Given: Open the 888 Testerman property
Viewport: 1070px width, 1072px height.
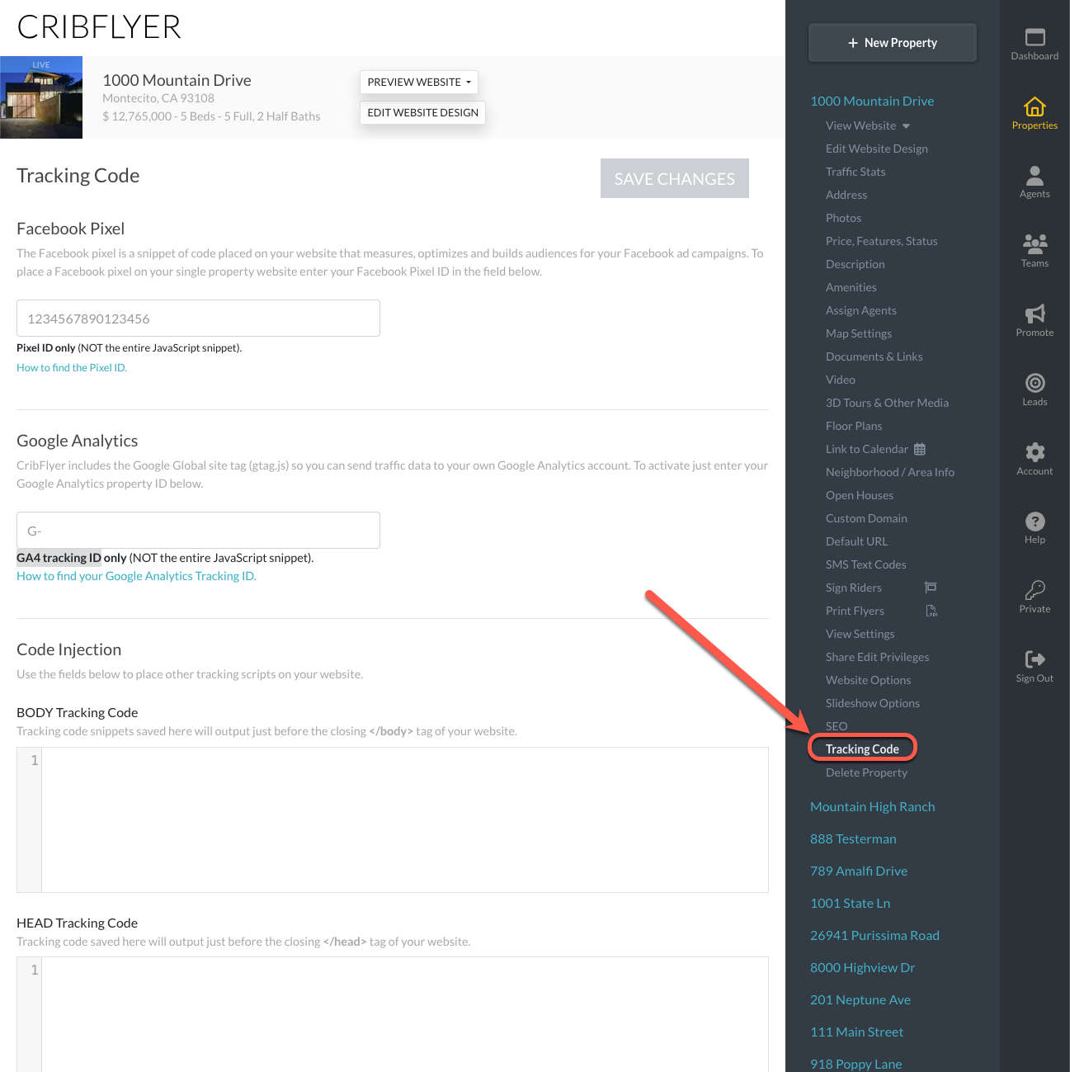Looking at the screenshot, I should point(853,838).
